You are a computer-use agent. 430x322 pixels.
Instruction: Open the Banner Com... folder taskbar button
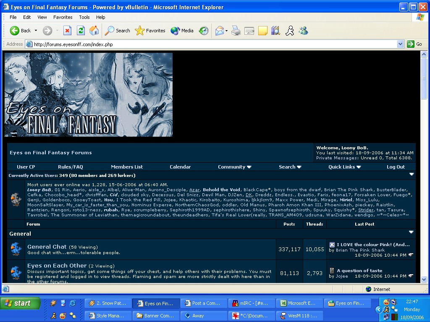[x=156, y=316]
